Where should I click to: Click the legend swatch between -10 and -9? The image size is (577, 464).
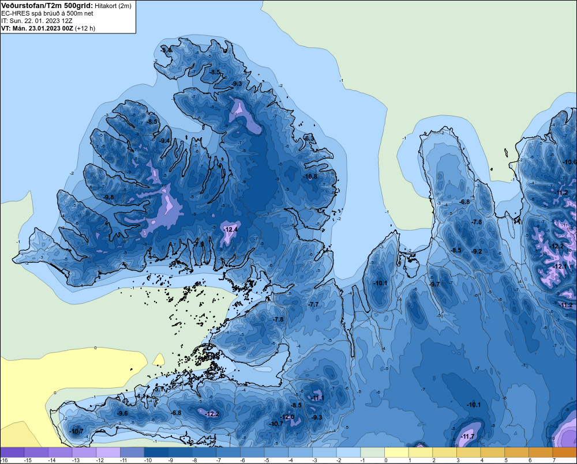pos(156,452)
